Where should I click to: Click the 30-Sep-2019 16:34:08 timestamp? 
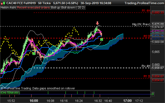coord(96,3)
